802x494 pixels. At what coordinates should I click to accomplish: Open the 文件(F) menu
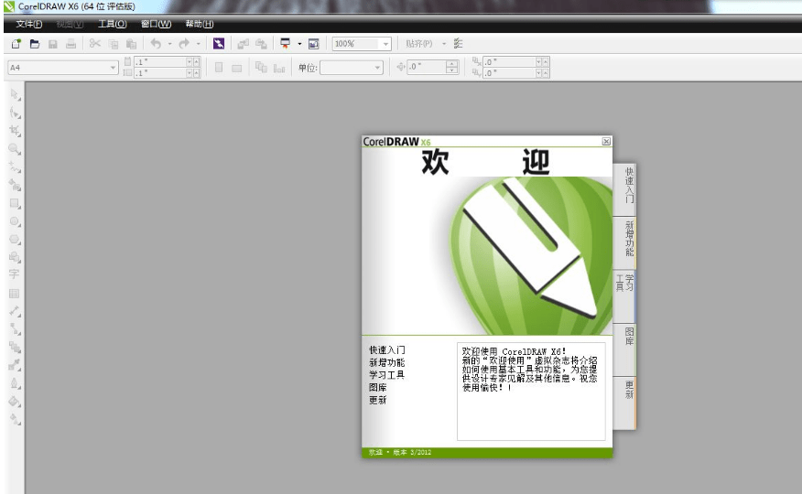point(29,24)
